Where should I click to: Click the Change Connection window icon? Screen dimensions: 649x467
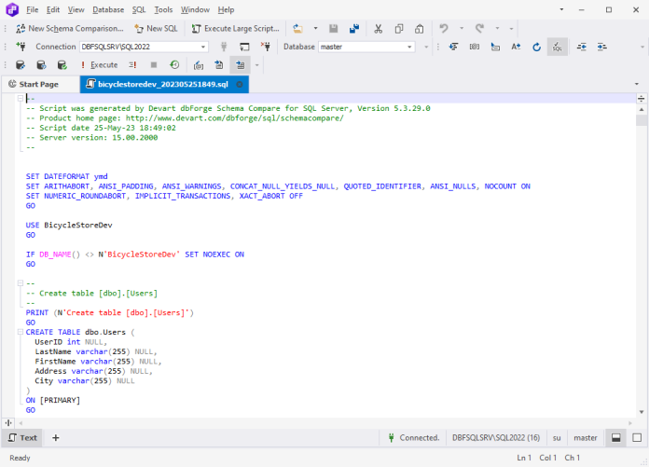coord(244,47)
